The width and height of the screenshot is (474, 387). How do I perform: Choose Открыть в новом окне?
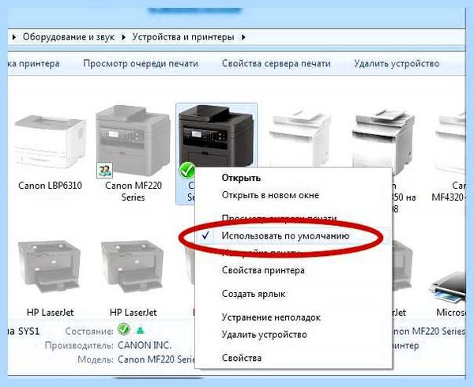pos(270,195)
